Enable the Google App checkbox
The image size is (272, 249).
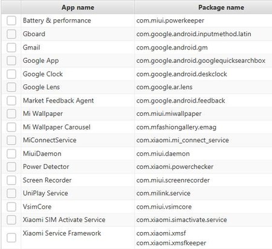tap(11, 61)
